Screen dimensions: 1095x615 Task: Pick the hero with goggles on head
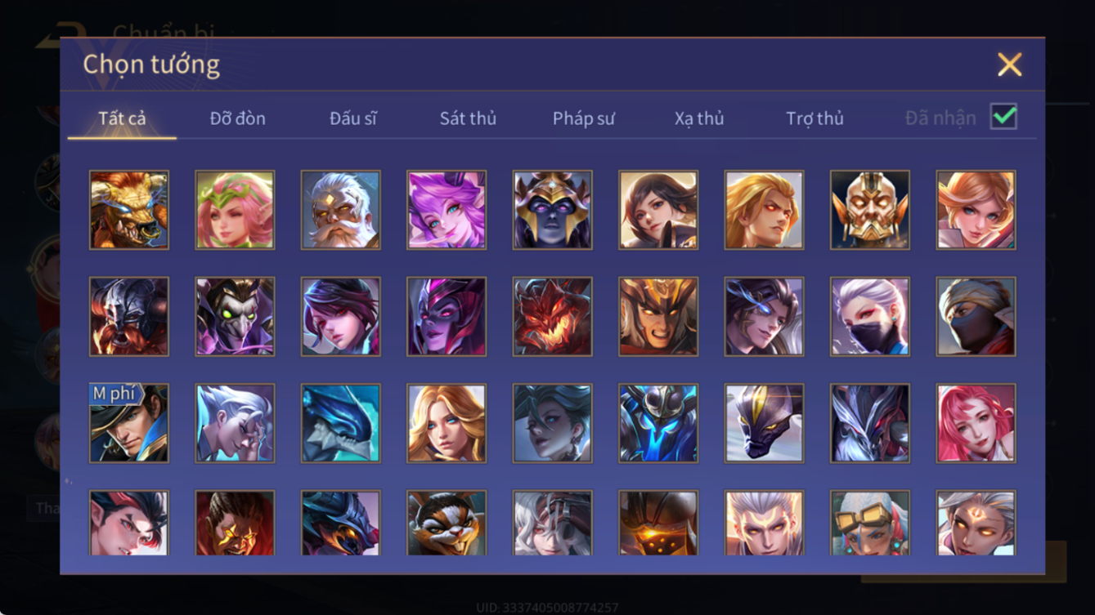pos(870,524)
